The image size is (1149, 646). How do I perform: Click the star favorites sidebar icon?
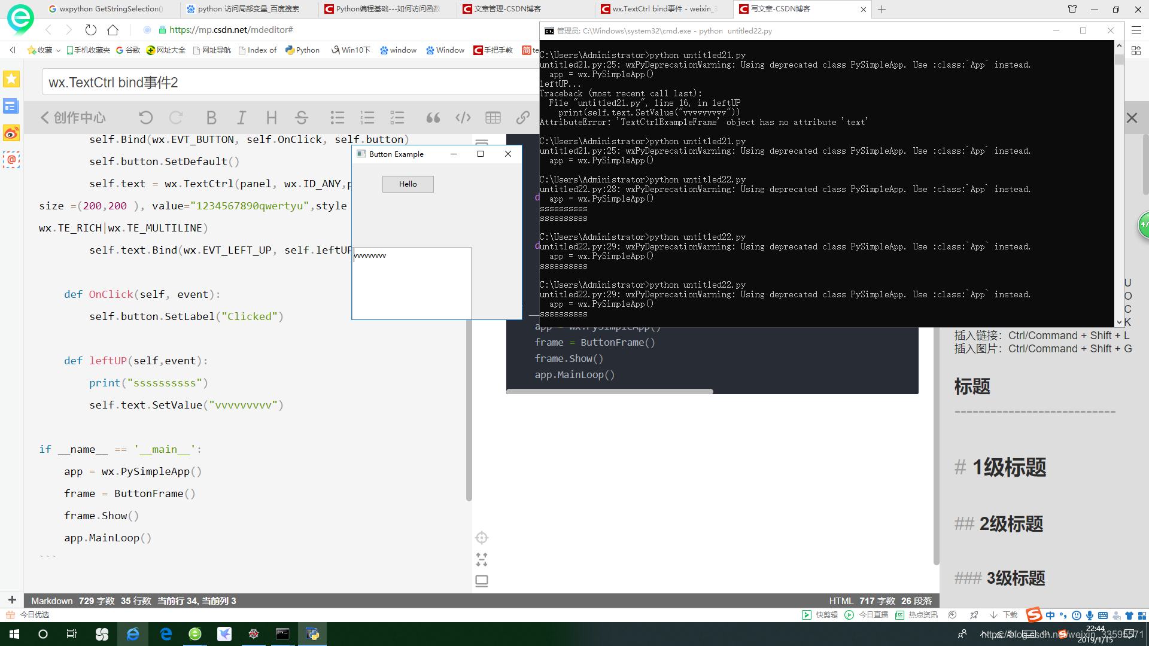click(x=11, y=79)
